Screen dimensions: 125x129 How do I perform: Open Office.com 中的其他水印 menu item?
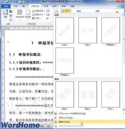pyautogui.click(x=89, y=114)
